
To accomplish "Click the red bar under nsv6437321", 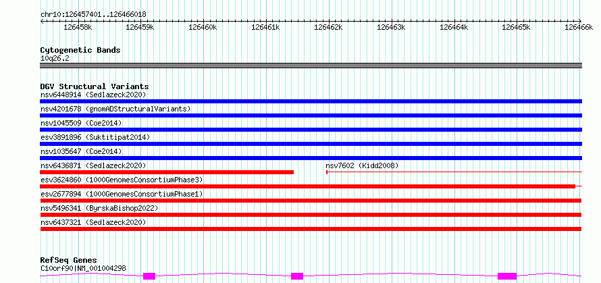I will point(311,229).
